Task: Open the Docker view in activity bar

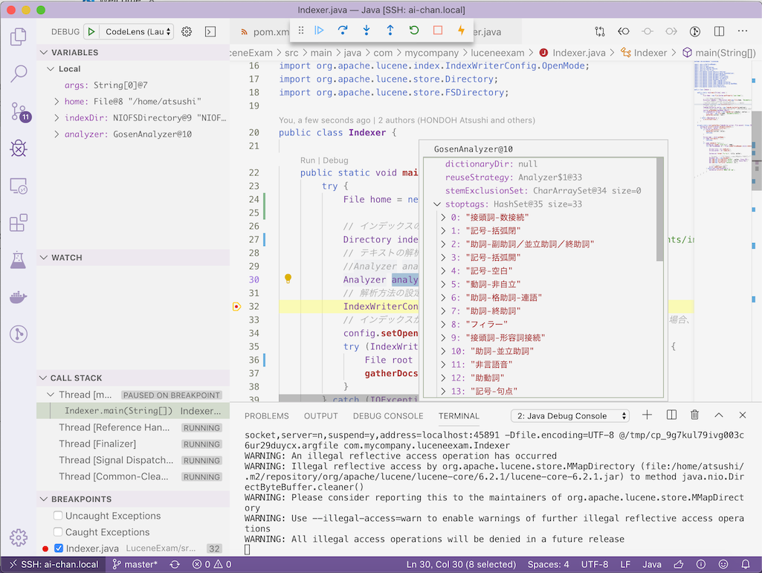Action: click(x=19, y=297)
